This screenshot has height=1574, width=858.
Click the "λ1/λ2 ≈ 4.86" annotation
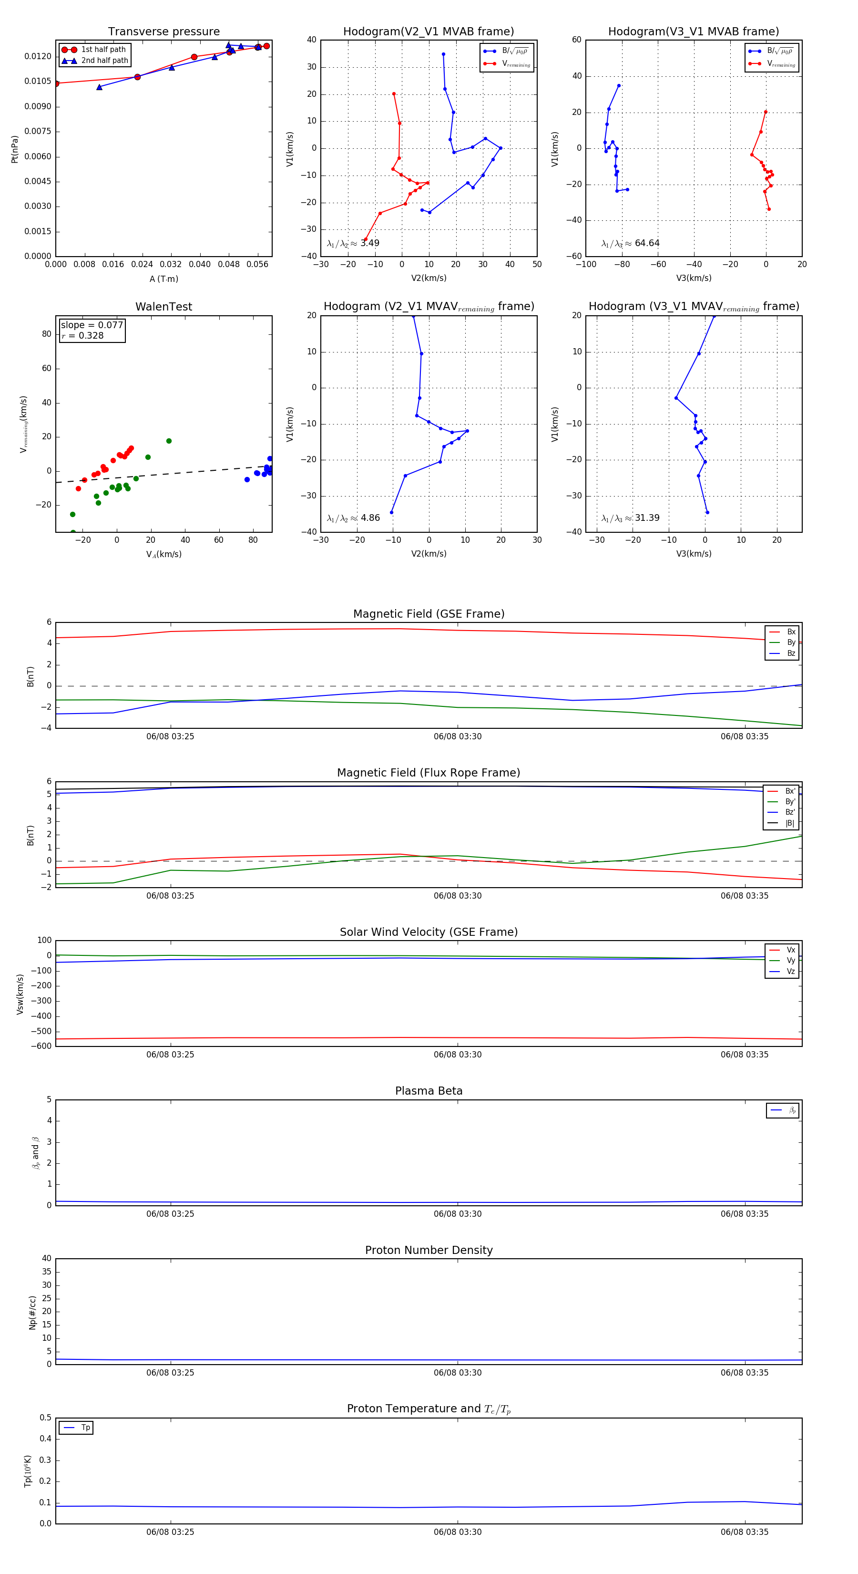[x=353, y=518]
